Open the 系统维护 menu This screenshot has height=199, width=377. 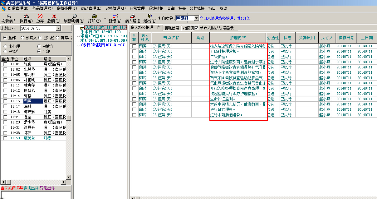(x=156, y=8)
